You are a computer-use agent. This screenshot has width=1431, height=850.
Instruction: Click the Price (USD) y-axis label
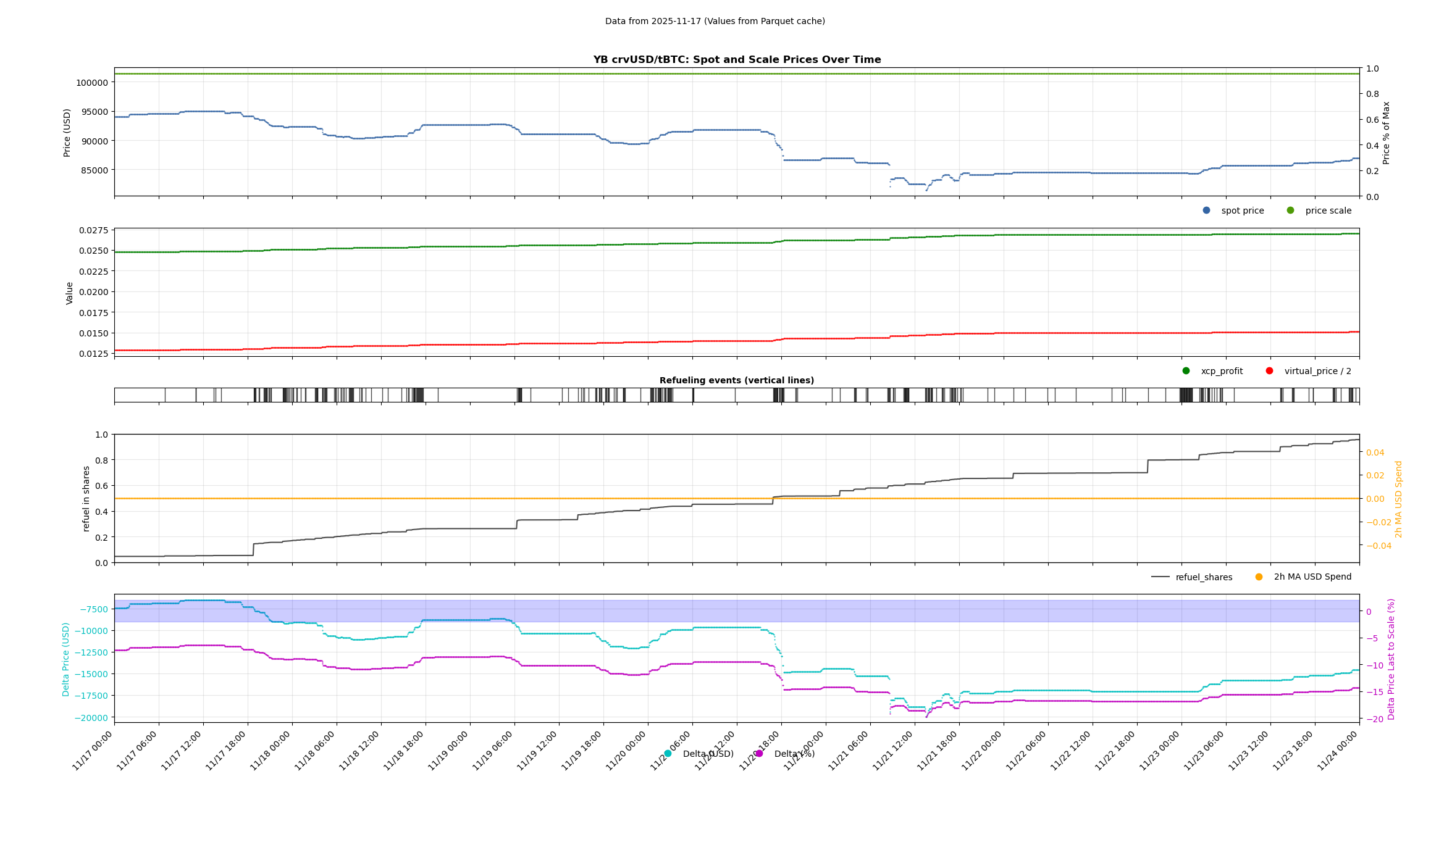(67, 133)
